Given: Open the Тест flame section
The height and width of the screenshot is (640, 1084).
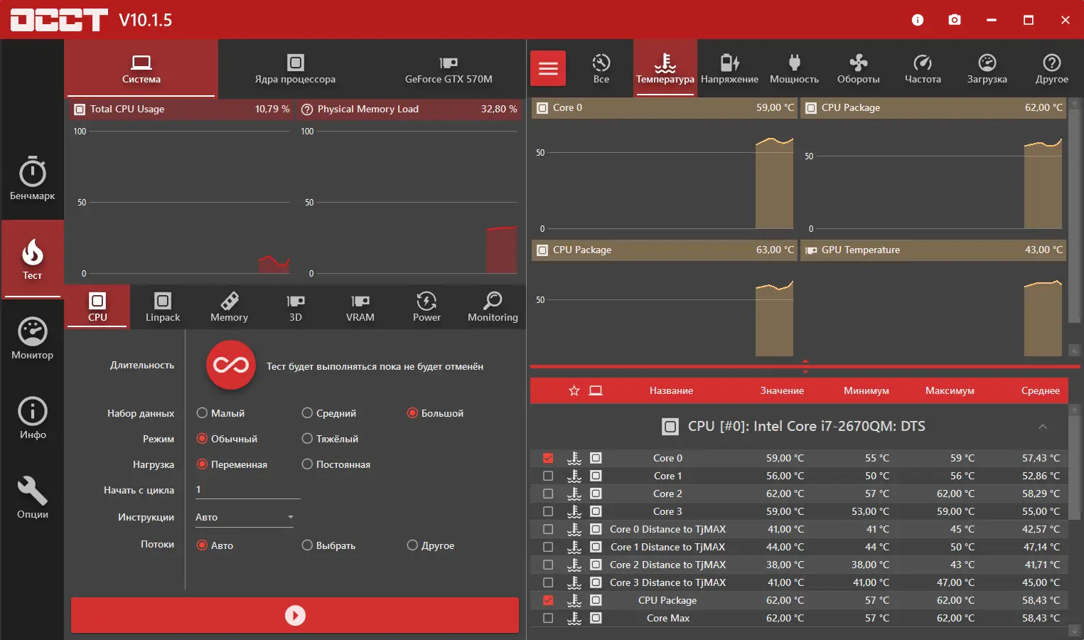Looking at the screenshot, I should point(32,259).
